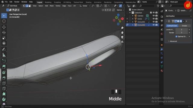Disable Circle object in renders

[x=157, y=19]
